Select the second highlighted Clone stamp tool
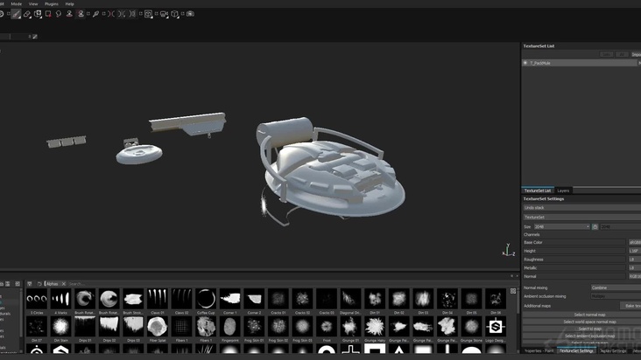641x360 pixels. click(x=81, y=14)
